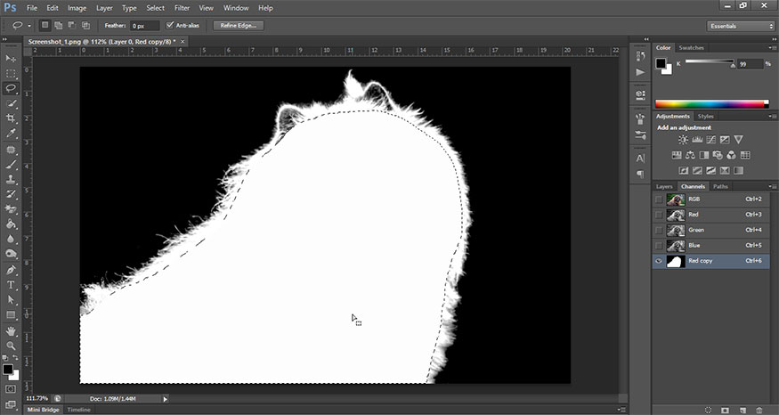Add a Curves adjustment
This screenshot has width=779, height=415.
click(711, 140)
